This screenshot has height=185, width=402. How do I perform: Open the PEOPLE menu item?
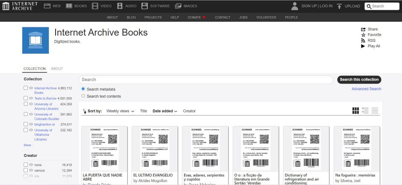tap(291, 17)
